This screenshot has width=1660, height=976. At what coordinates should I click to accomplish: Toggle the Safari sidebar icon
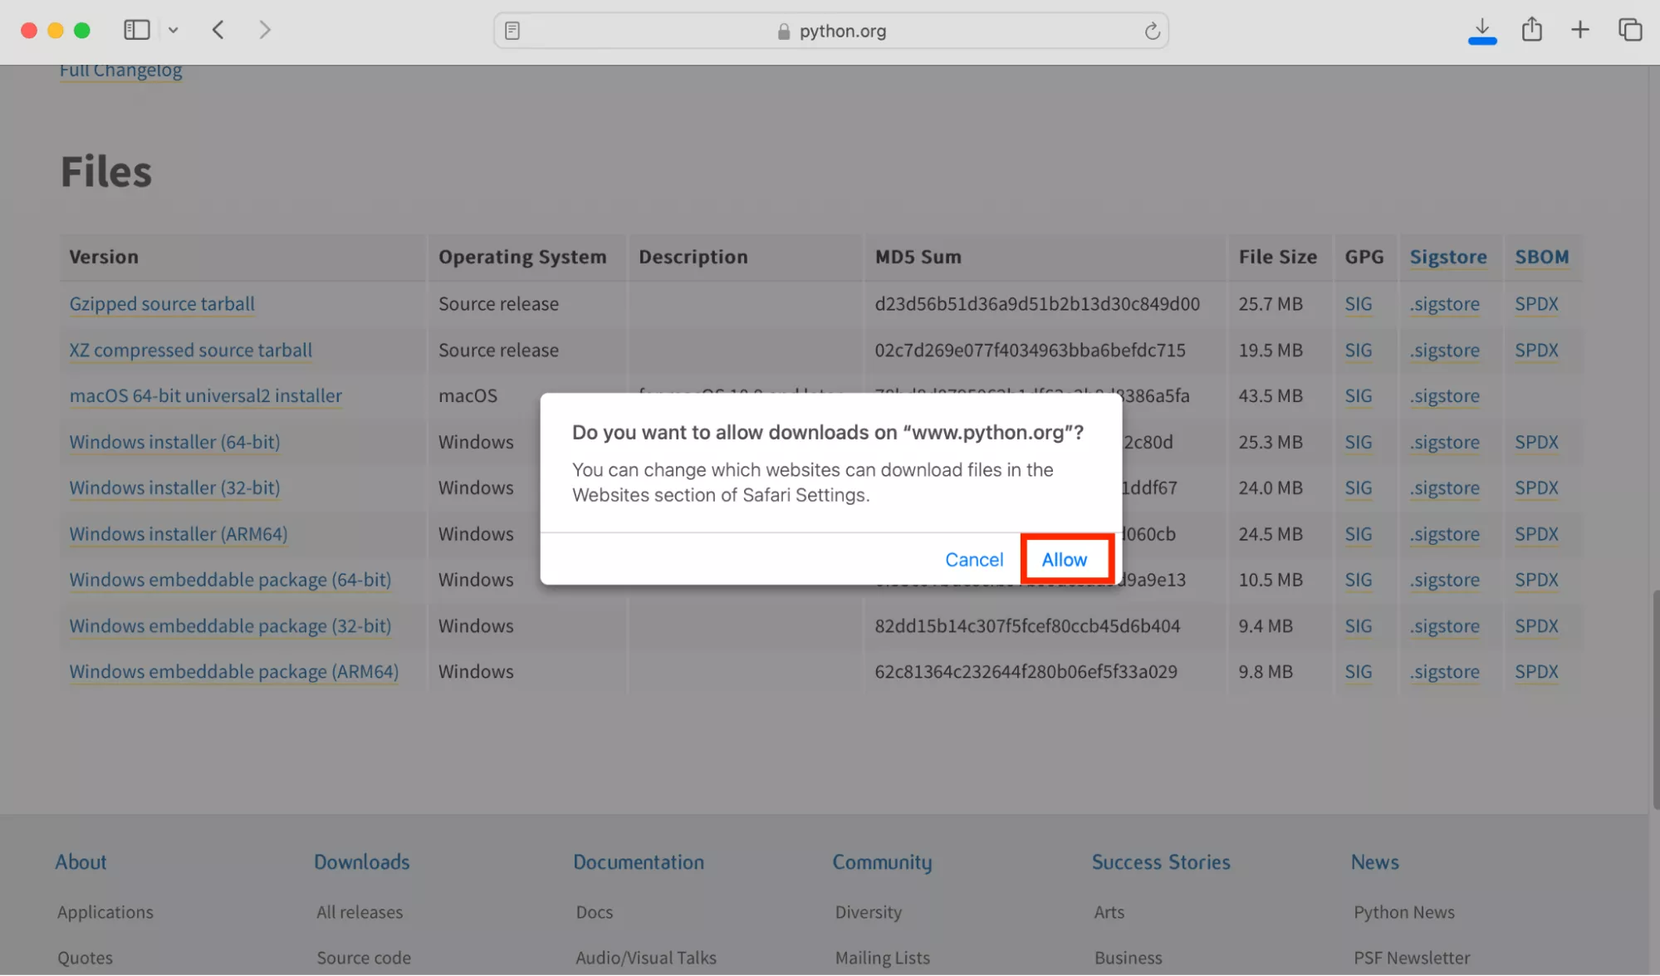[136, 31]
